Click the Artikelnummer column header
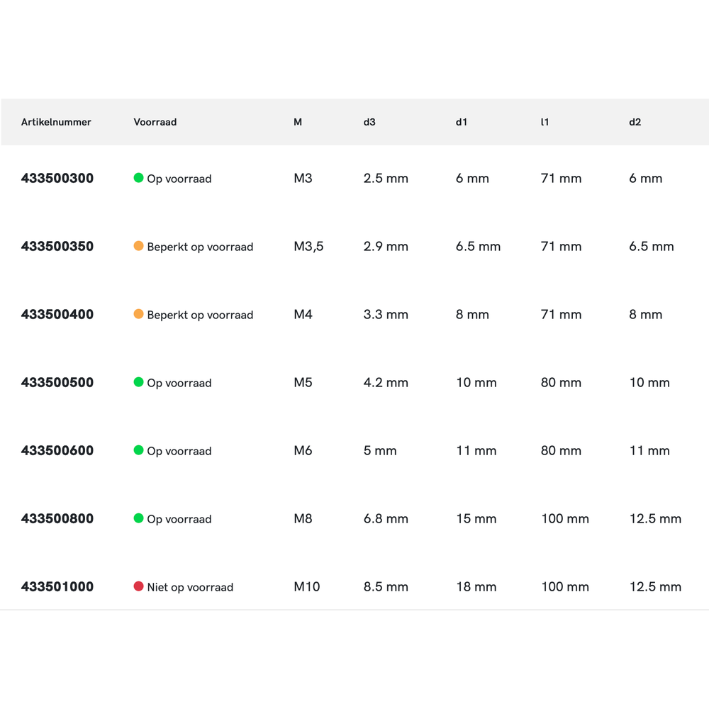Viewport: 709px width, 709px height. (56, 122)
